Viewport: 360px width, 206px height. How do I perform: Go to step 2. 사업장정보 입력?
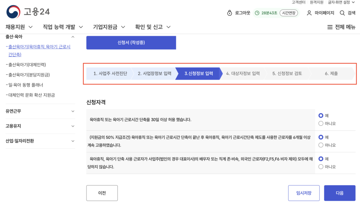click(154, 74)
